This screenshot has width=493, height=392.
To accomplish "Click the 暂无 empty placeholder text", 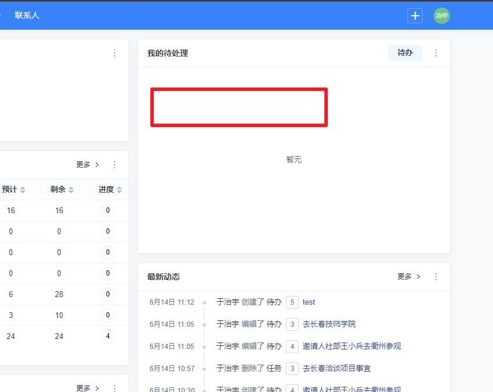I will [x=294, y=160].
